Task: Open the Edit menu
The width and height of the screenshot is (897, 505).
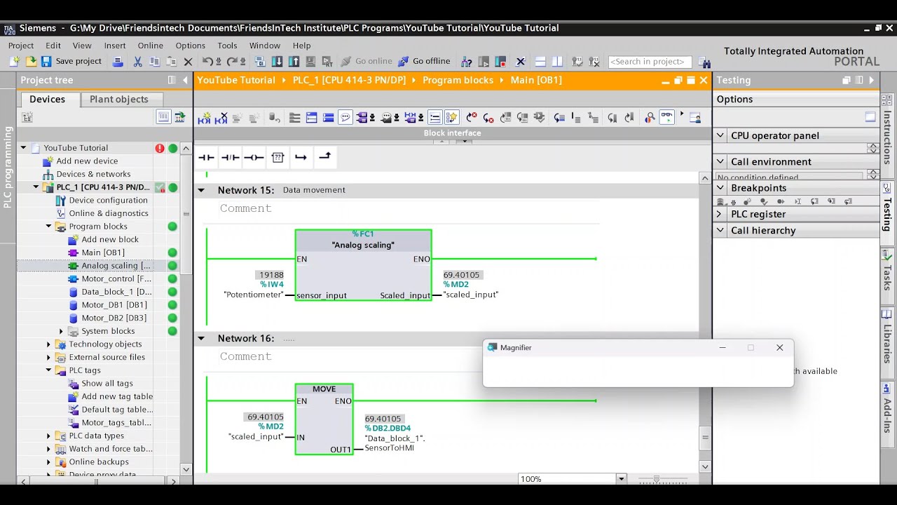Action: [53, 46]
